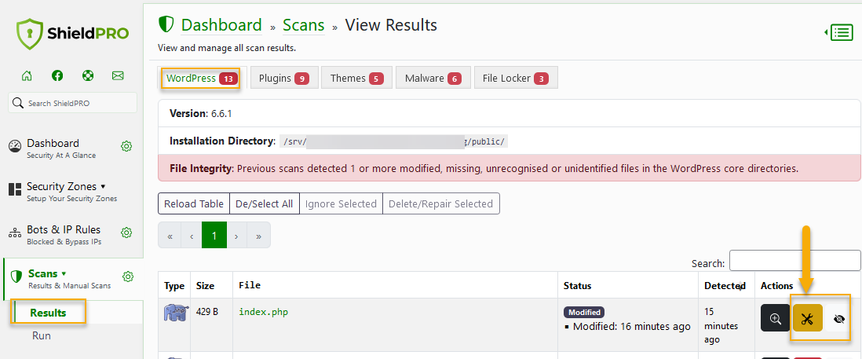Go to last page of results

click(x=258, y=236)
